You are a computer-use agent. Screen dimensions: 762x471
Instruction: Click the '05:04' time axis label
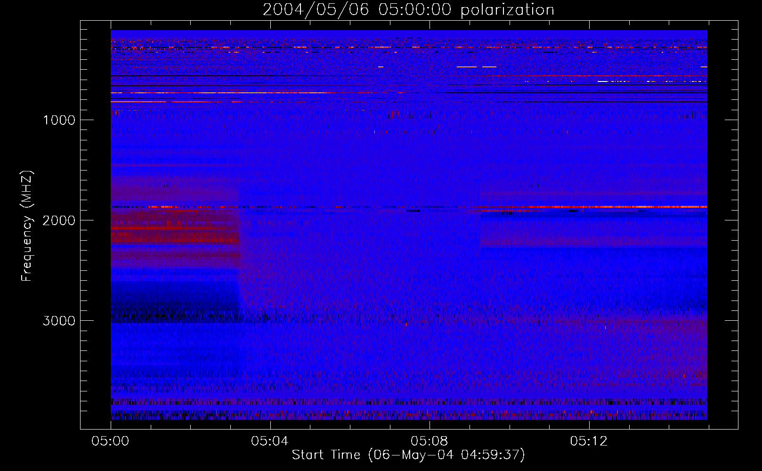(x=269, y=441)
